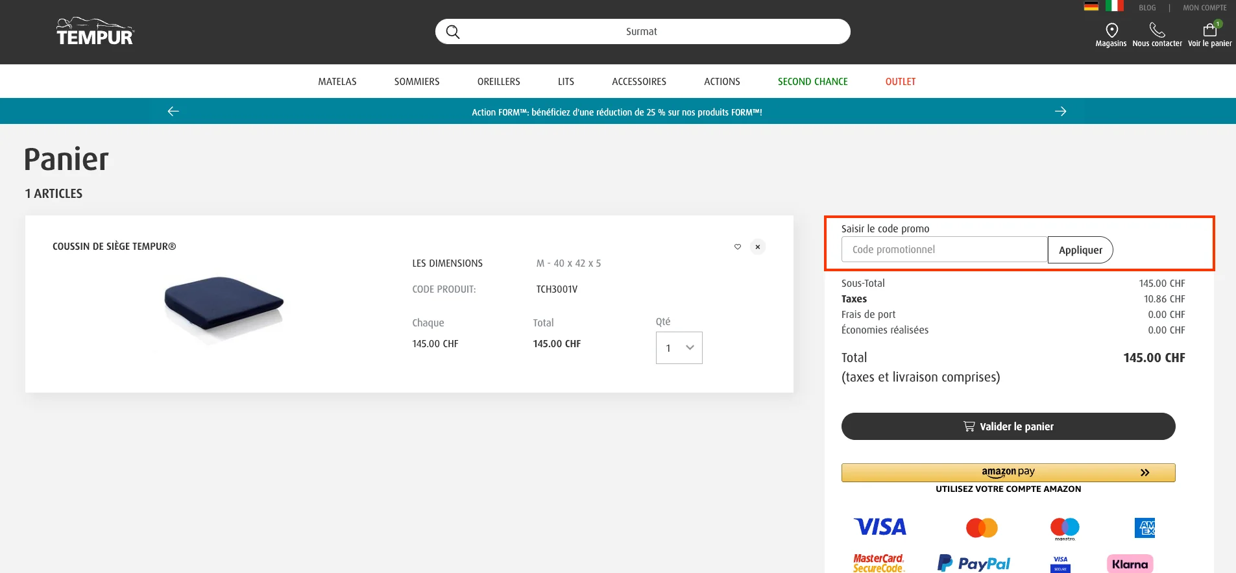Pay with the Amazon Pay button
This screenshot has width=1236, height=573.
pyautogui.click(x=1008, y=472)
